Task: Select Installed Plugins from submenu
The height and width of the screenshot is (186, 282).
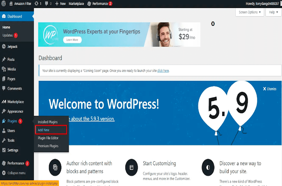Action: tap(48, 122)
